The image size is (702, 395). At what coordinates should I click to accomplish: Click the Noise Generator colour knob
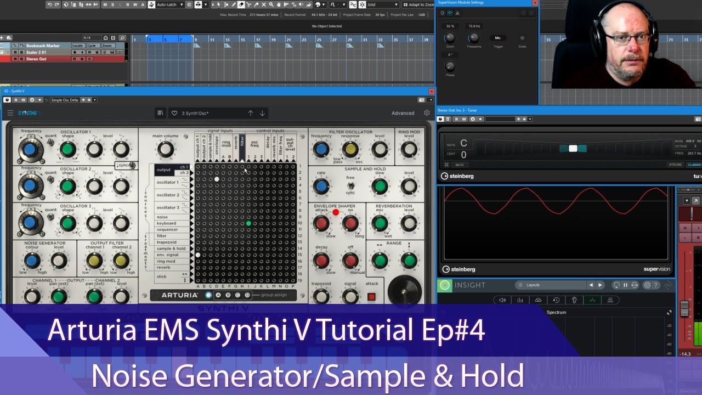[x=31, y=261]
